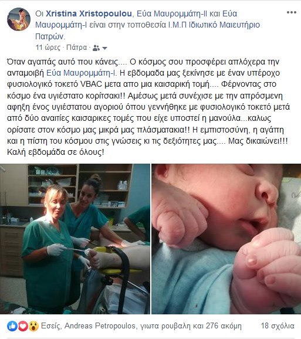Image resolution: width=301 pixels, height=339 pixels.
Task: Click the friends audience privacy icon
Action: point(96,48)
